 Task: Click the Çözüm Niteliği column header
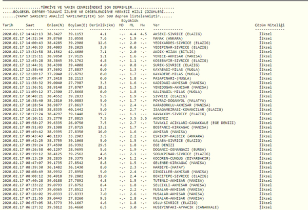coord(269,25)
